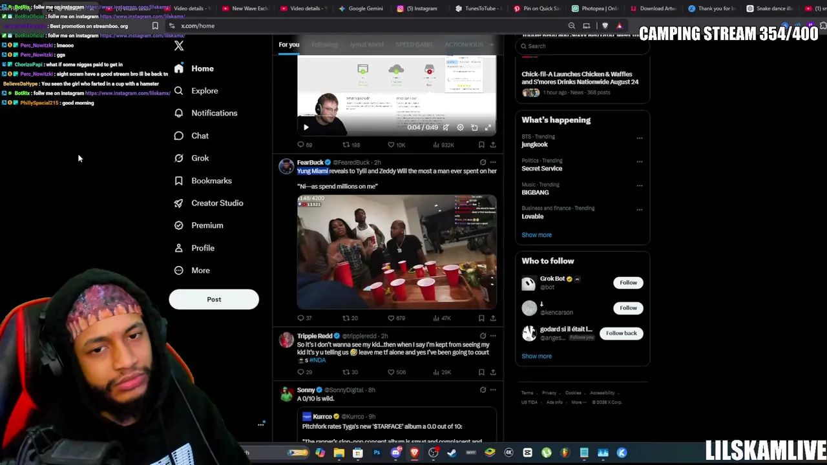The image size is (827, 465).
Task: Expand top video to fullscreen
Action: [x=488, y=128]
